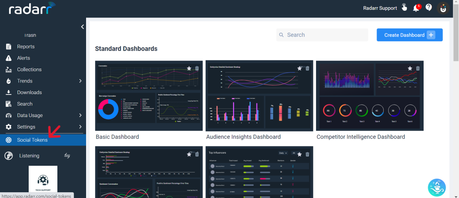
Task: Open the Competitor Intelligence Dashboard thumbnail
Action: click(370, 95)
